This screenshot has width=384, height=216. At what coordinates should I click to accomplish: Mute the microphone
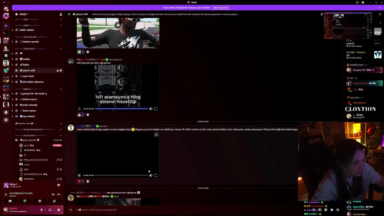point(41,210)
